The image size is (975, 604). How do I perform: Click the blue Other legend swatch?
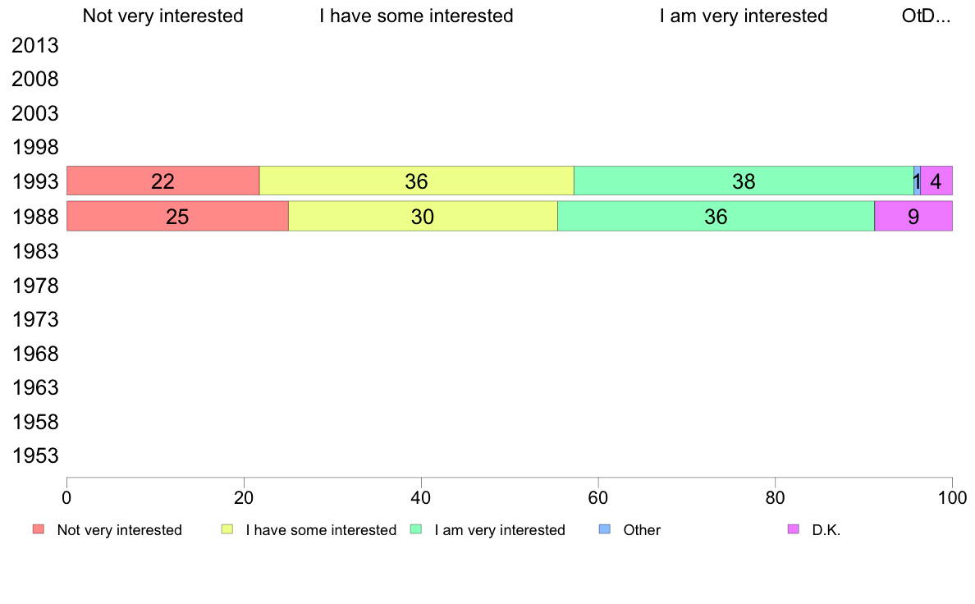[x=604, y=529]
